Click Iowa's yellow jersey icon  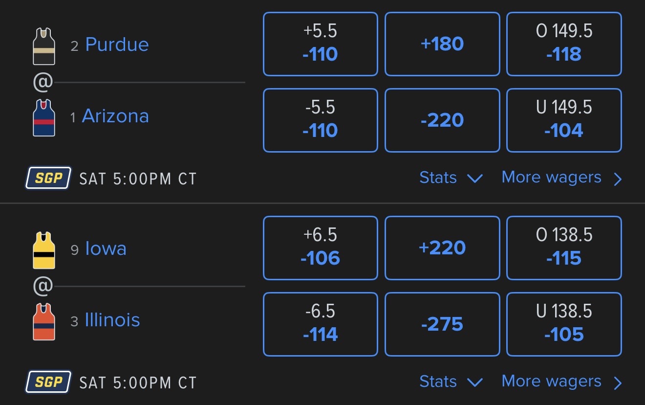coord(44,250)
